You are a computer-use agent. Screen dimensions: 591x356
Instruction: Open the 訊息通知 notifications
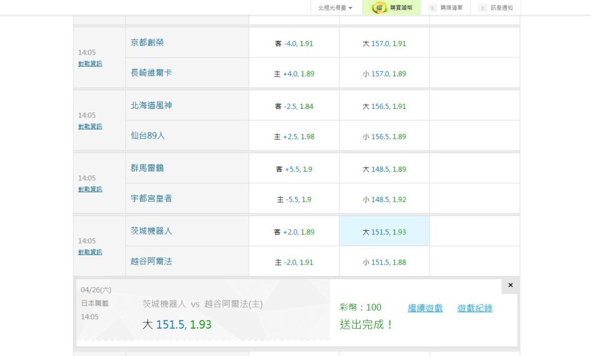tap(496, 8)
